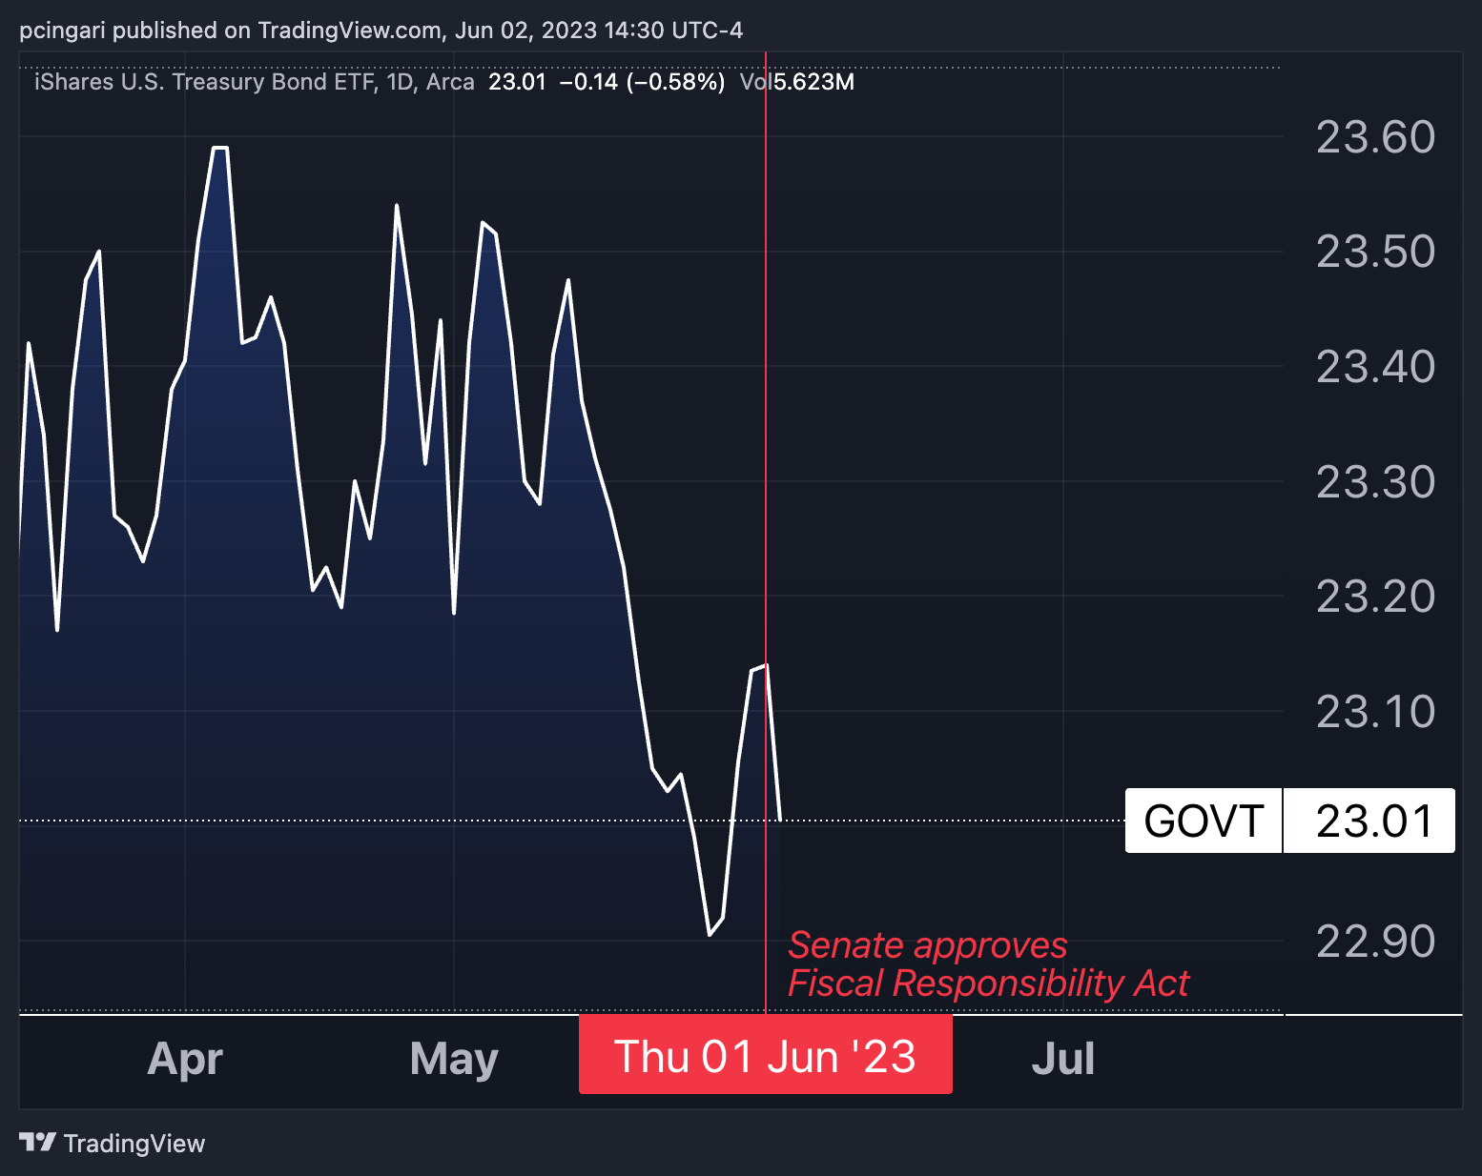Screen dimensions: 1482x1176
Task: Click the 23.40 price axis label
Action: (x=1374, y=367)
